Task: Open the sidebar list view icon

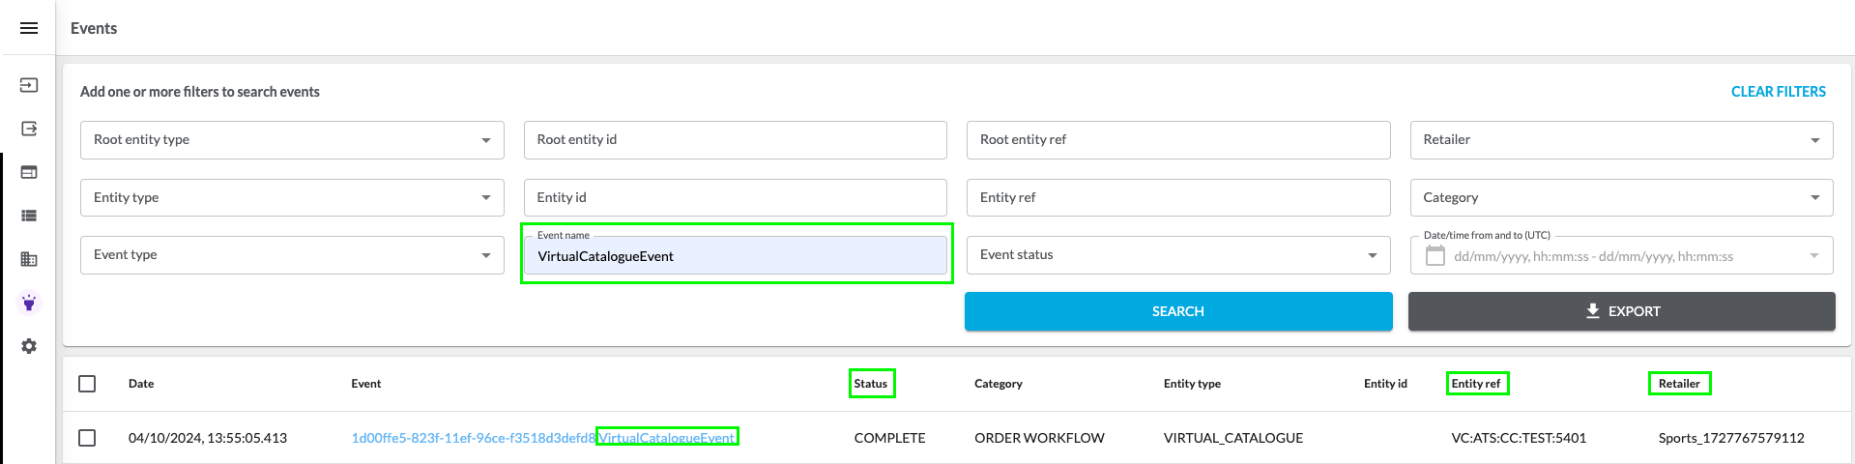Action: coord(29,216)
